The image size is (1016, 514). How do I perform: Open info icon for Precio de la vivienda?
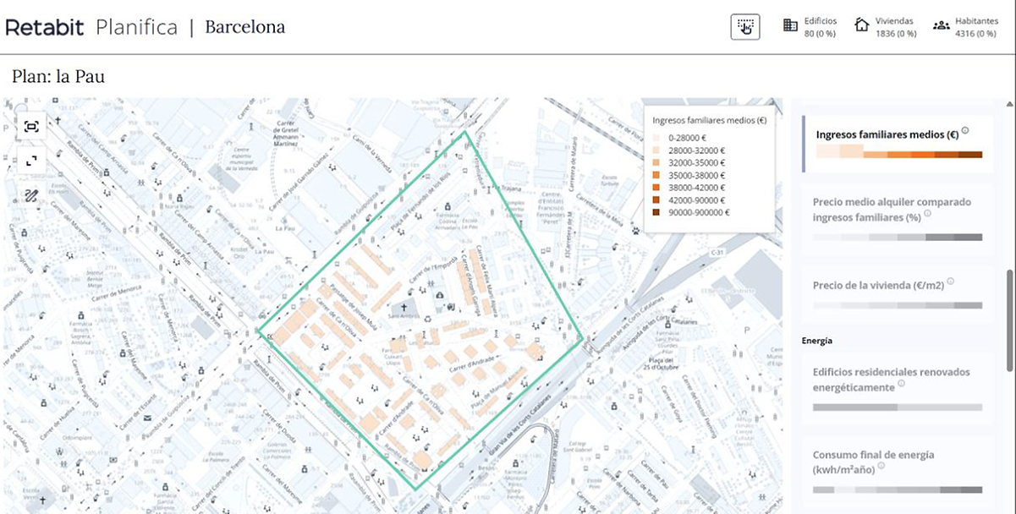tap(951, 282)
